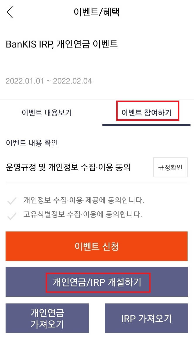Select the IRP 가져오기 button

[147, 318]
